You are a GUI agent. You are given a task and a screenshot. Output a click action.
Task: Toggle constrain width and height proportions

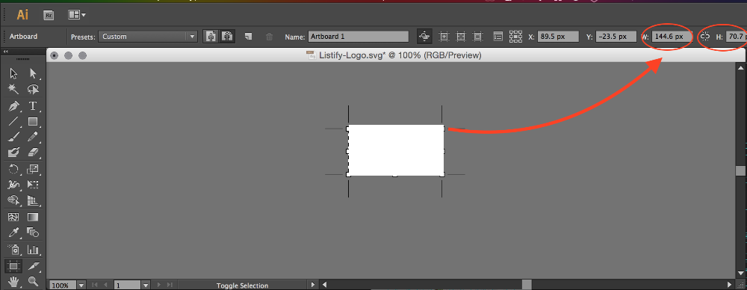[x=705, y=36]
